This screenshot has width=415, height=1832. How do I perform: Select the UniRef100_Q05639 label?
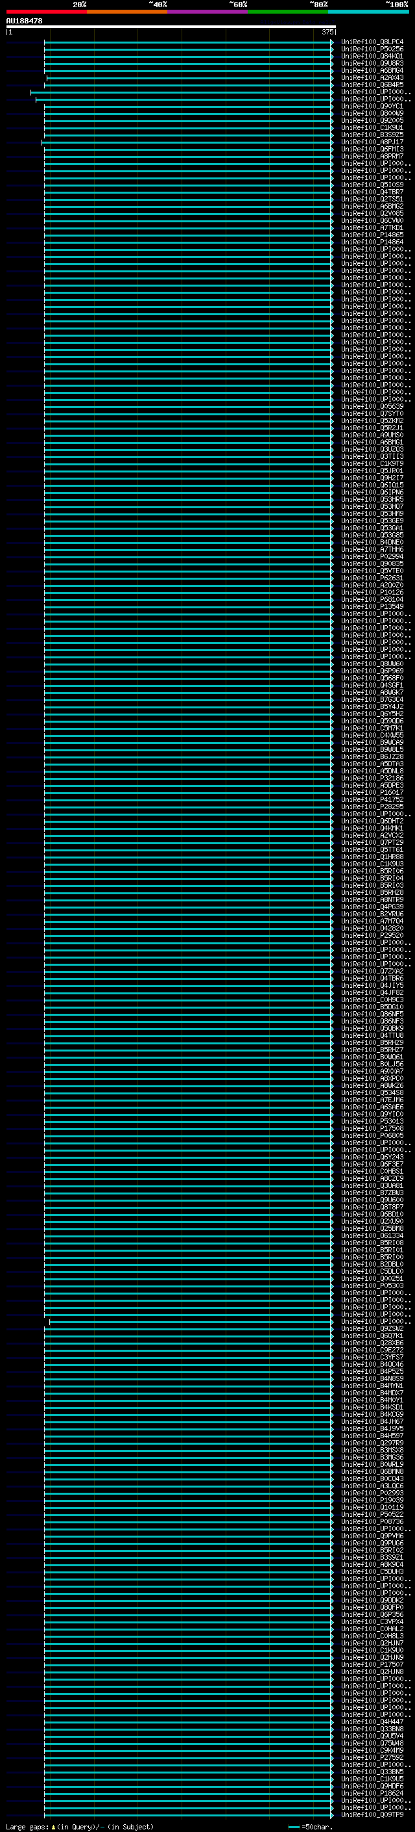372,407
